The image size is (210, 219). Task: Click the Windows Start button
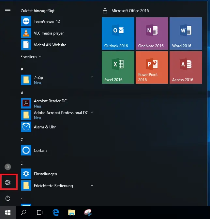tap(8, 212)
